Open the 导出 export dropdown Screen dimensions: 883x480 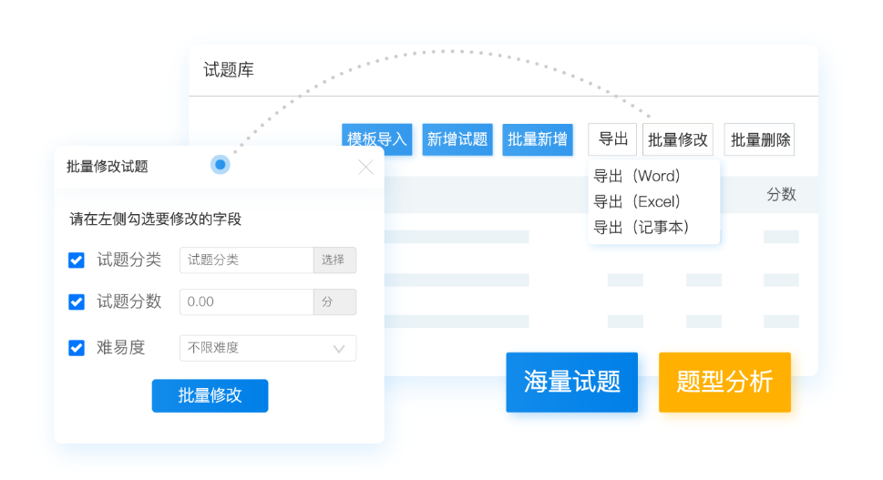coord(613,139)
